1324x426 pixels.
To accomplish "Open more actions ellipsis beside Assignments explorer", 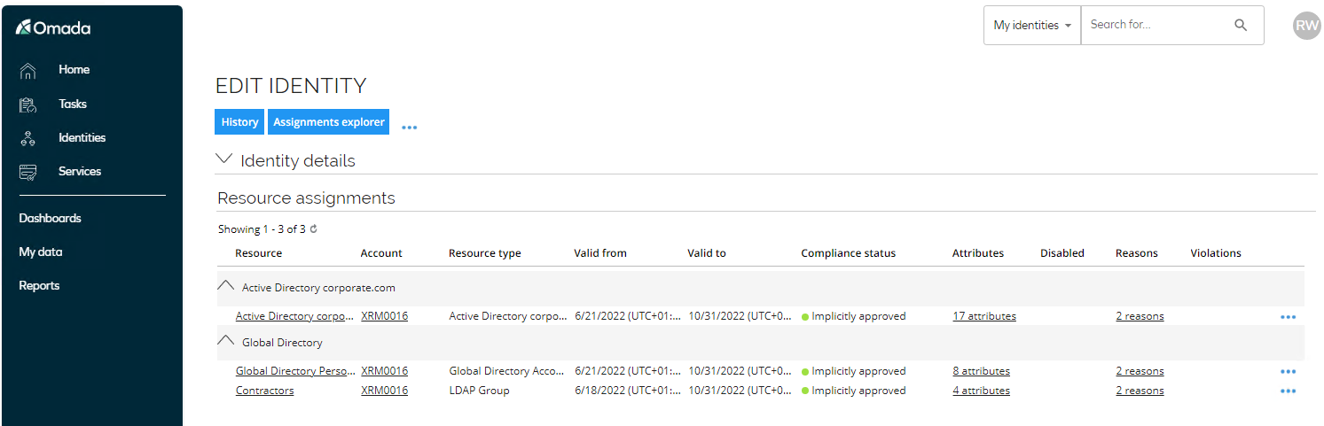I will pos(409,128).
